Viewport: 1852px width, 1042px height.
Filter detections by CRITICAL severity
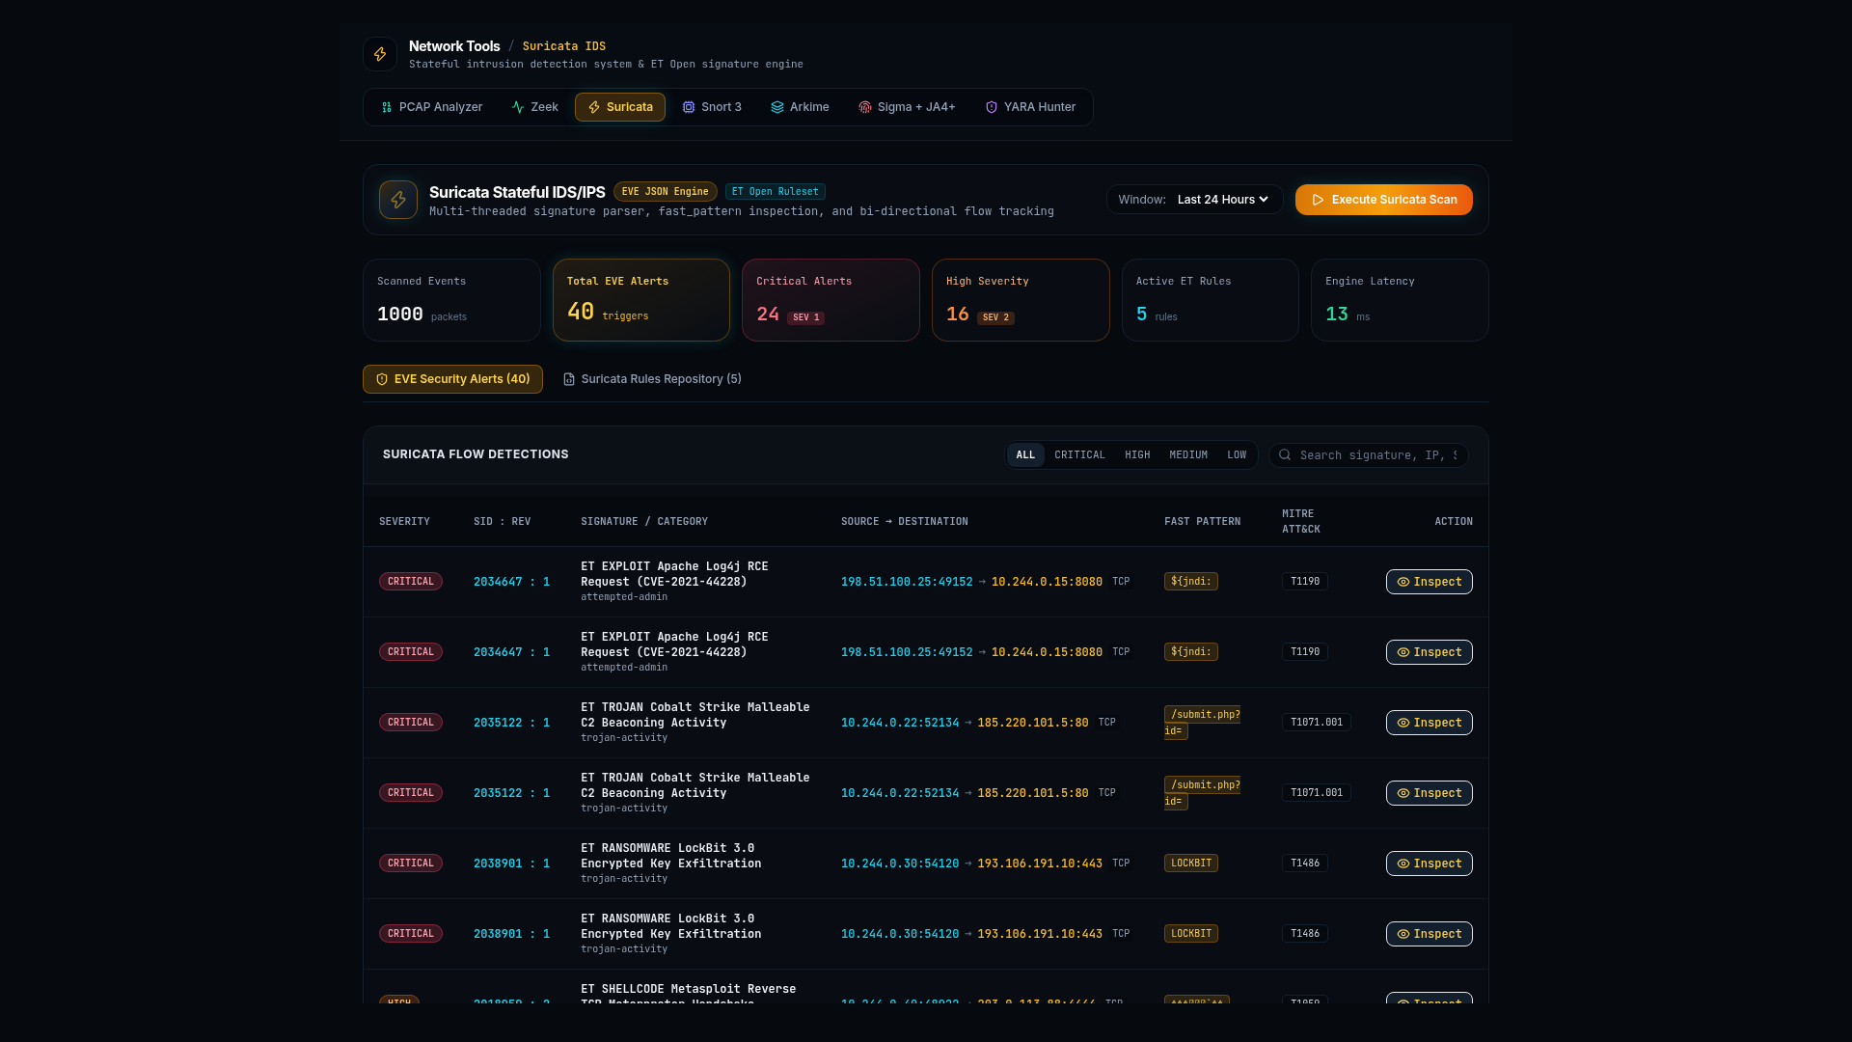[1079, 454]
